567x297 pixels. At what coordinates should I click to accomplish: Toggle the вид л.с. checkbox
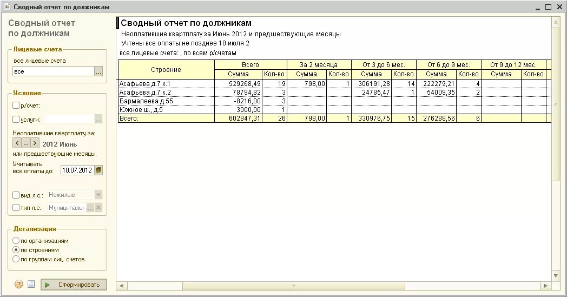(x=16, y=195)
